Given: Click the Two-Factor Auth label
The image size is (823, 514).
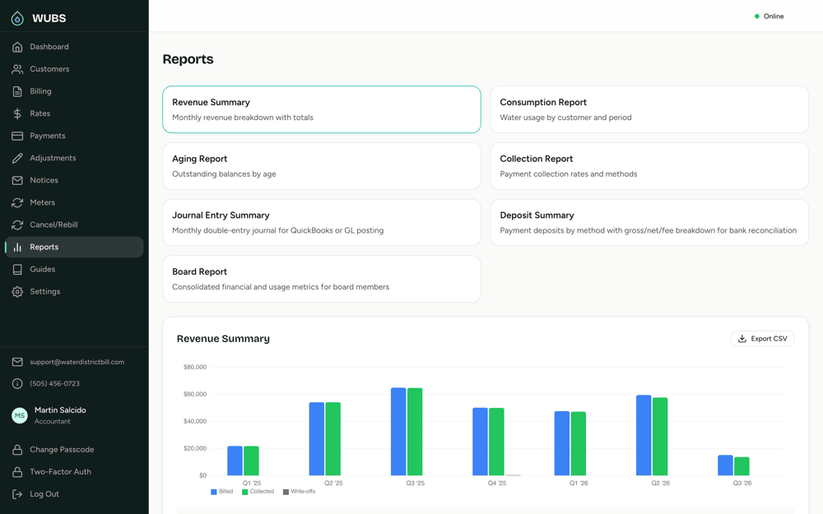Looking at the screenshot, I should click(x=60, y=471).
